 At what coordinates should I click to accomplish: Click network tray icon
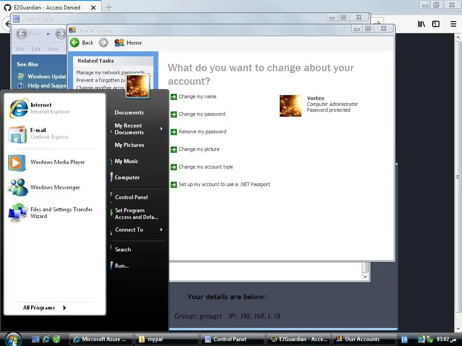point(422,340)
